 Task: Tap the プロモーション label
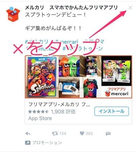(47, 143)
